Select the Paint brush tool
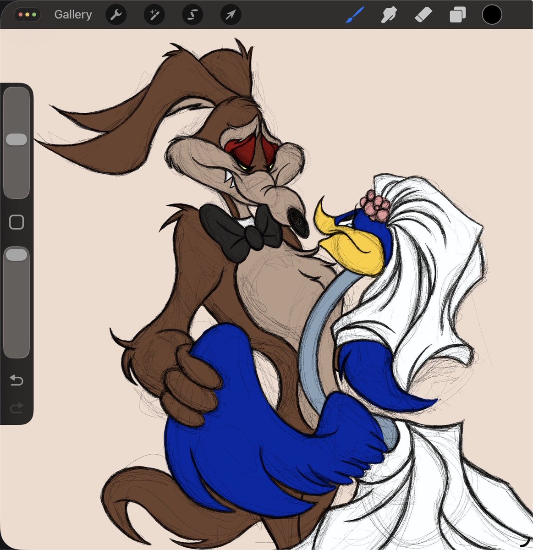Screen dimensions: 533x550 [x=354, y=15]
